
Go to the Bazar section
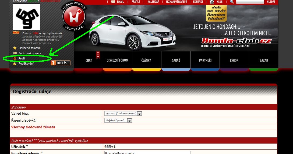tap(263, 60)
